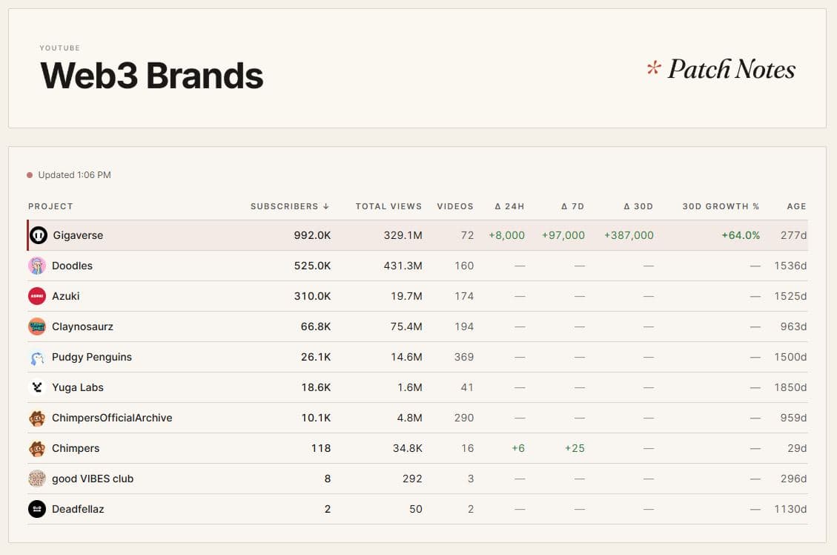Click Gigaverse subscribers value 992.0K
Screen dimensions: 837x555
312,235
